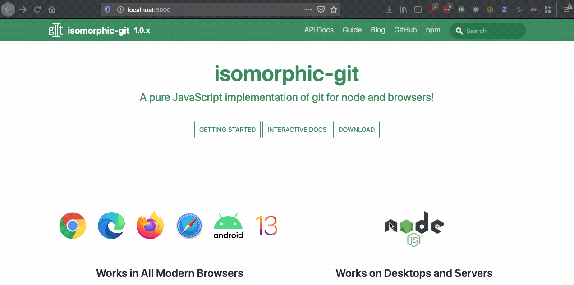Toggle the browser sidebar icon
This screenshot has width=574, height=285.
click(x=418, y=9)
